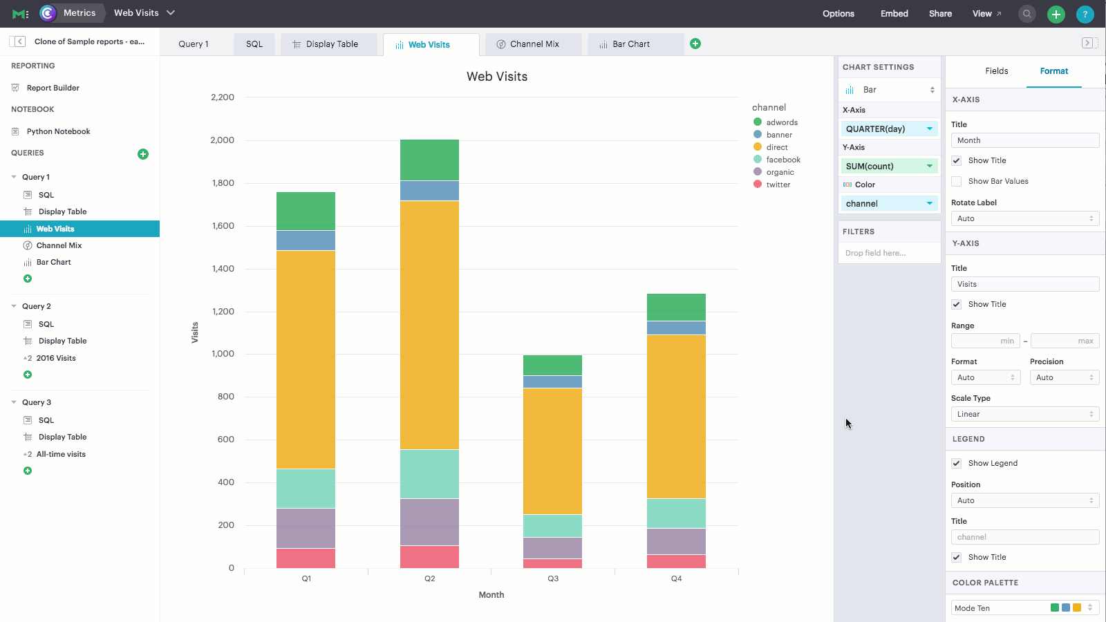The height and width of the screenshot is (622, 1106).
Task: Switch to the Channel Mix tab
Action: pyautogui.click(x=534, y=44)
